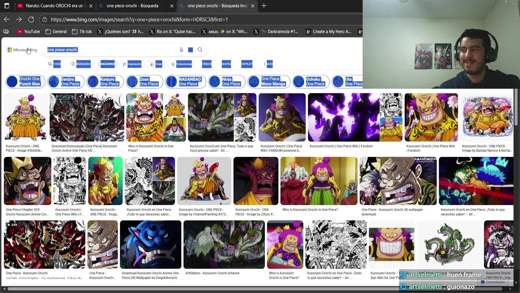Click the visual search camera icon

[191, 50]
